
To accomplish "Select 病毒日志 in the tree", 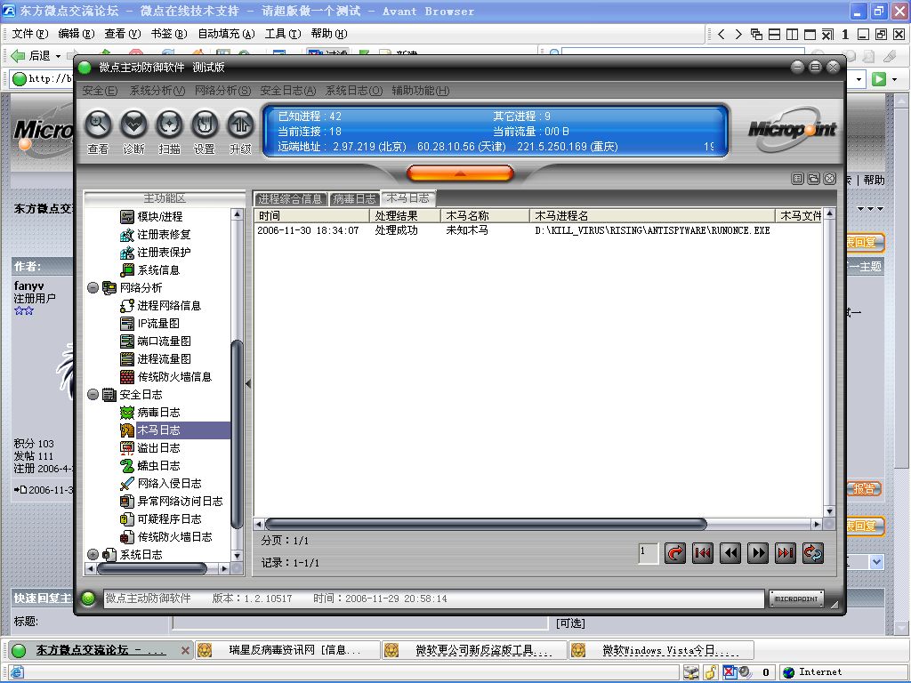I will point(149,413).
